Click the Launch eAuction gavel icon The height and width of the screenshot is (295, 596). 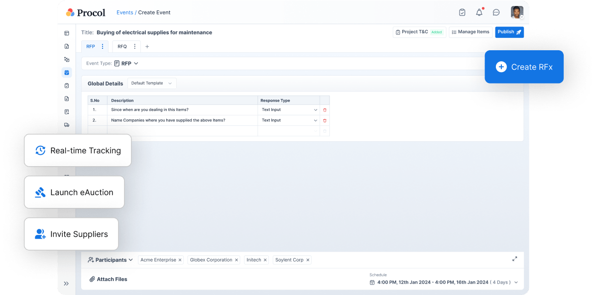pos(39,192)
